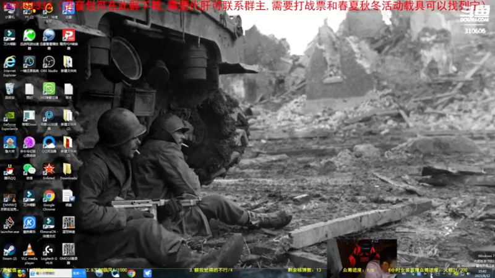The width and height of the screenshot is (495, 278).
Task: Launch 网易UU加速器 shortcut
Action: tap(49, 120)
